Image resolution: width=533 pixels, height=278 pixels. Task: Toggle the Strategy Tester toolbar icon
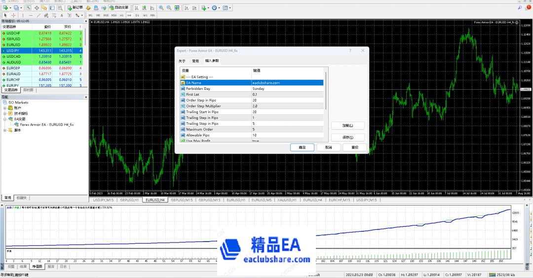point(60,8)
